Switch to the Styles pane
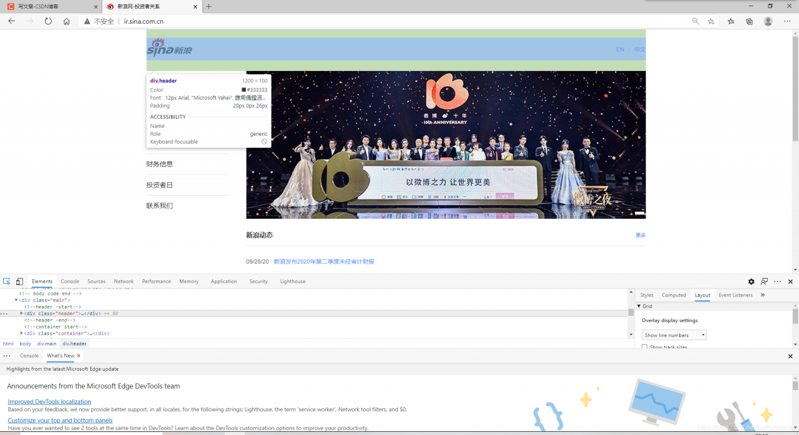 pos(647,295)
